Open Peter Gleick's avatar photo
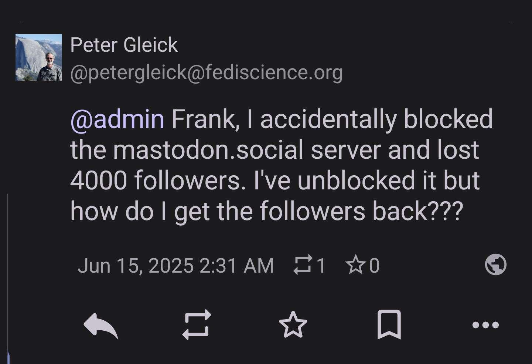The width and height of the screenshot is (532, 364). (x=39, y=57)
